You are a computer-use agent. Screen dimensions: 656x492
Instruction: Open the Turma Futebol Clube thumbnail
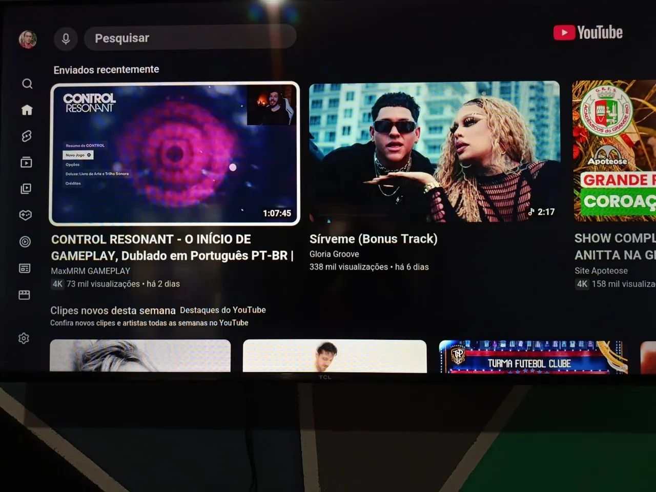532,357
